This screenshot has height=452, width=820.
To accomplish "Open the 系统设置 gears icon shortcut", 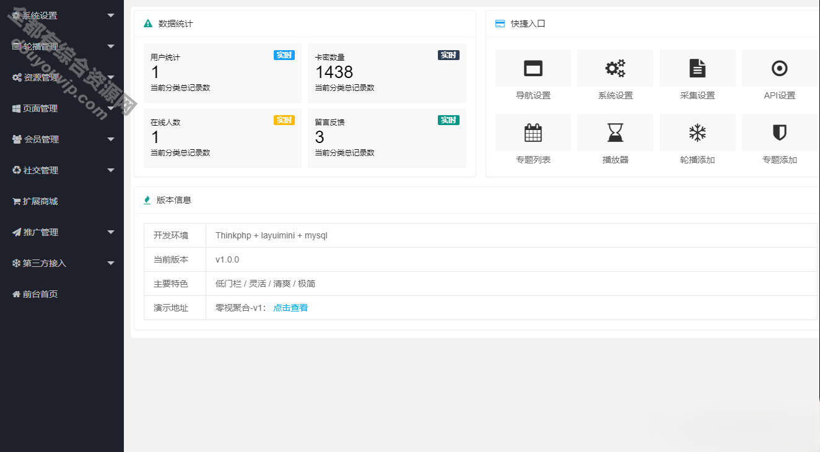I will click(x=615, y=68).
